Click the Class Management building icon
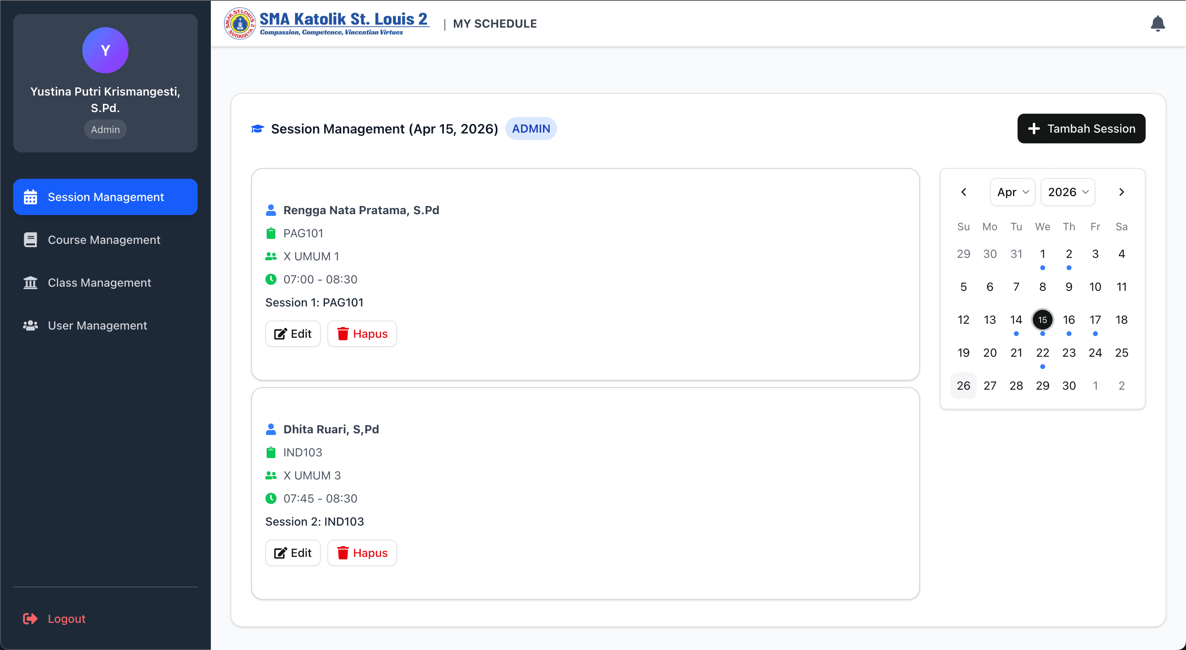The image size is (1186, 650). (30, 283)
